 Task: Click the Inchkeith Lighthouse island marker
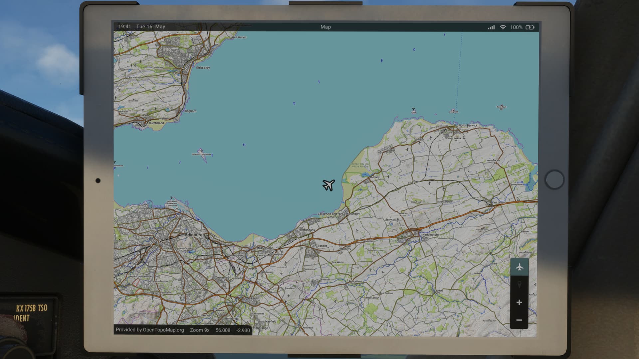point(201,151)
